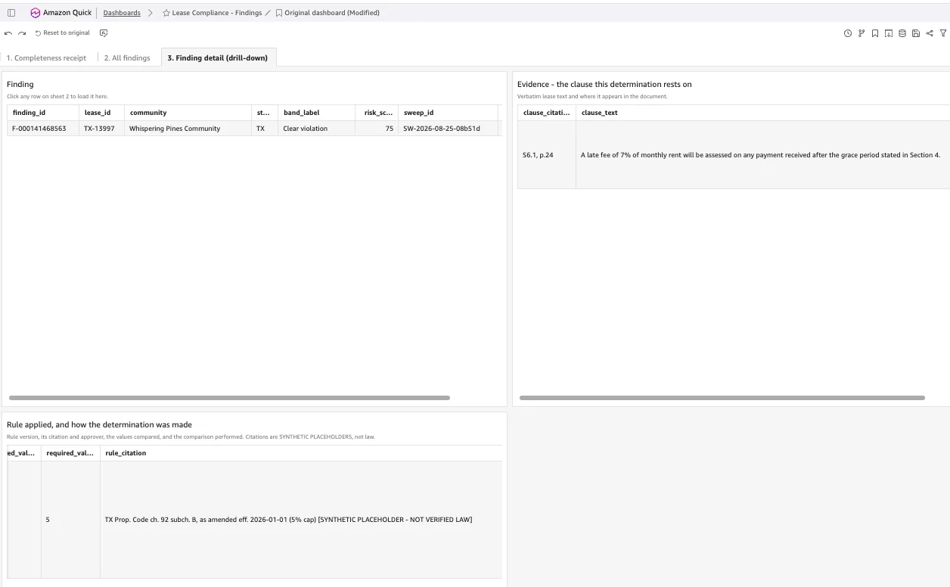Favorite the dashboard with the star icon
The height and width of the screenshot is (587, 950).
pos(166,13)
